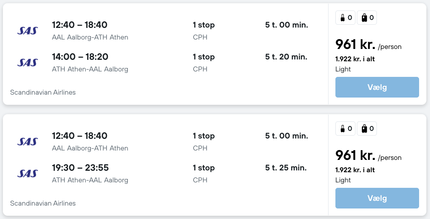Click the Light fare label in the second card
Viewport: 430px width, 219px height.
[343, 180]
